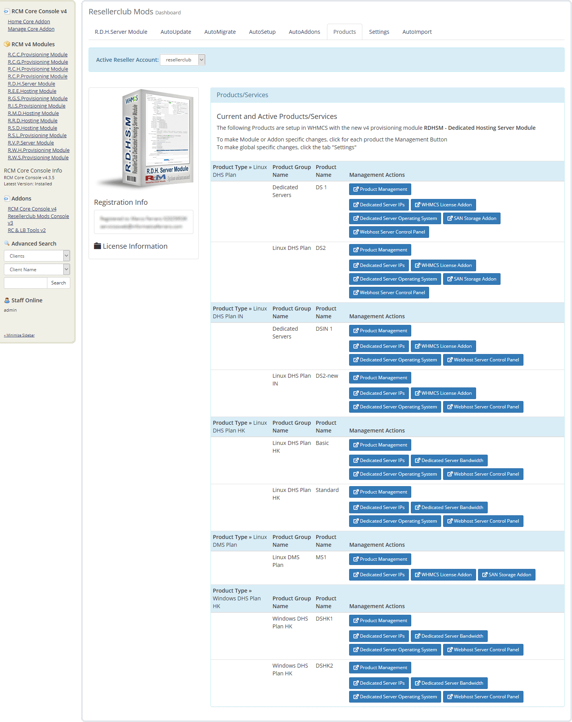Open SAN Storage Addon for DS2
The width and height of the screenshot is (572, 722).
(x=471, y=279)
